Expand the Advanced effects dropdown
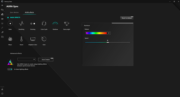Image resolution: width=180 pixels, height=97 pixels. (x=27, y=59)
